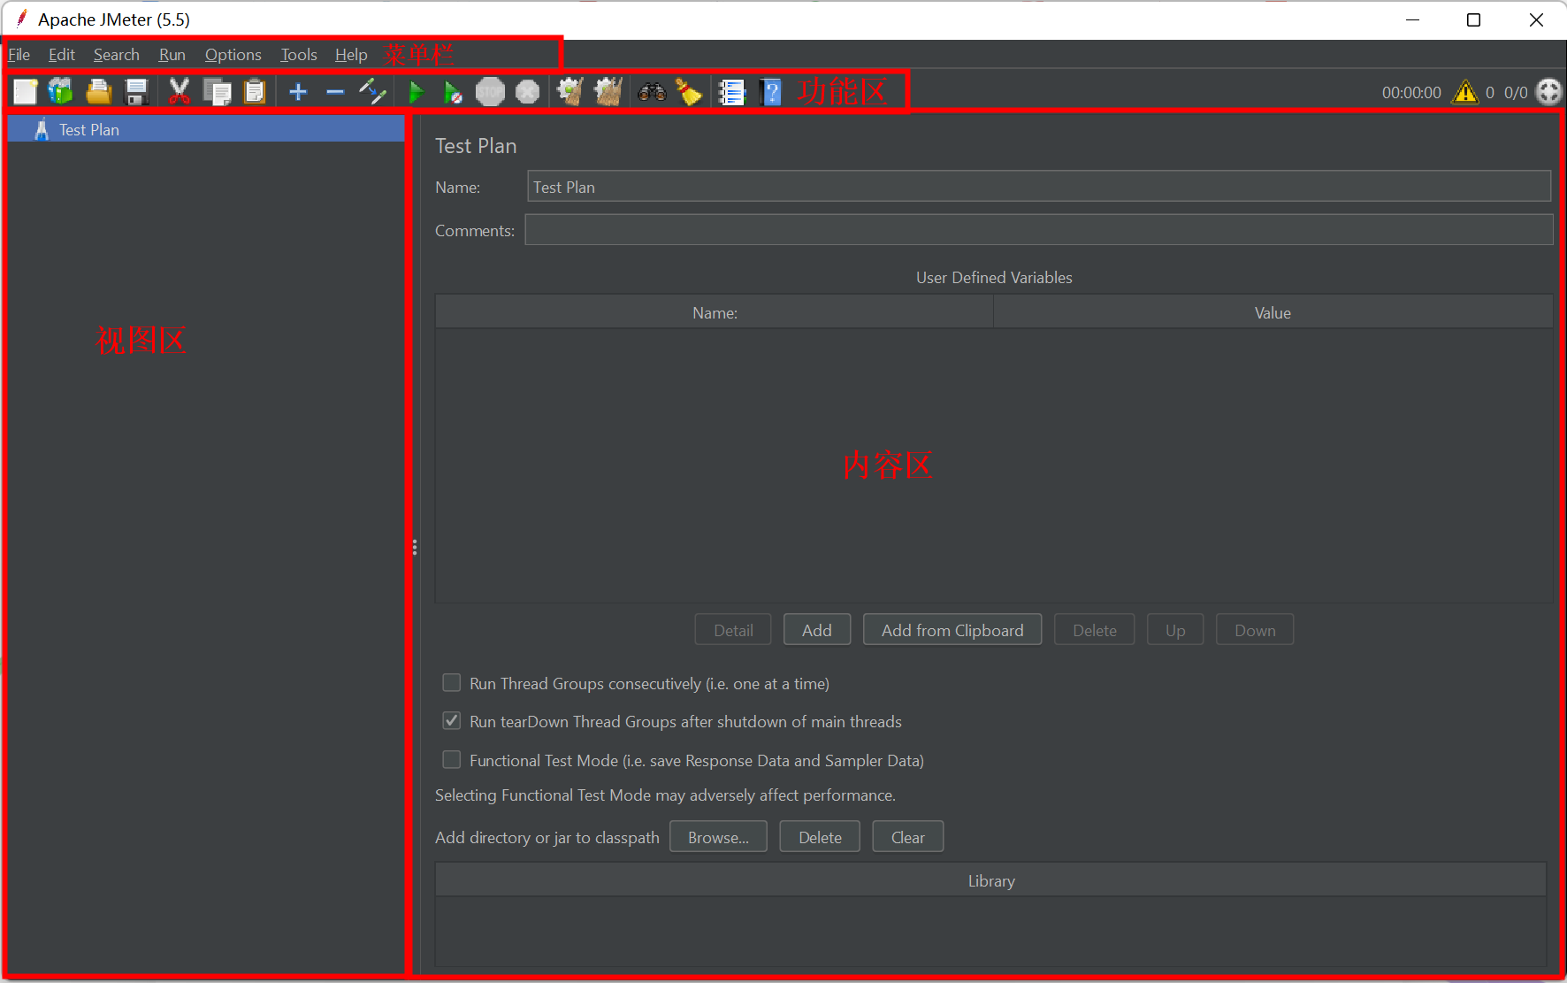
Task: Click the Open file folder icon
Action: coord(98,91)
